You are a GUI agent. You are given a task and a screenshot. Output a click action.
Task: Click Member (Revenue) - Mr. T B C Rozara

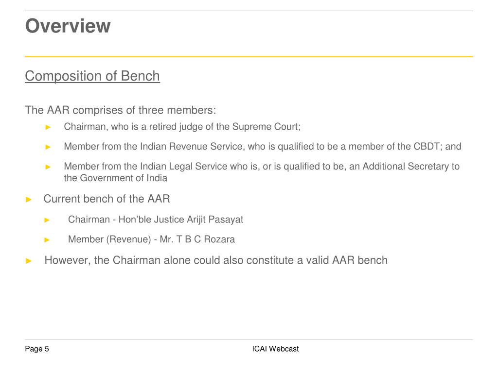tap(152, 239)
